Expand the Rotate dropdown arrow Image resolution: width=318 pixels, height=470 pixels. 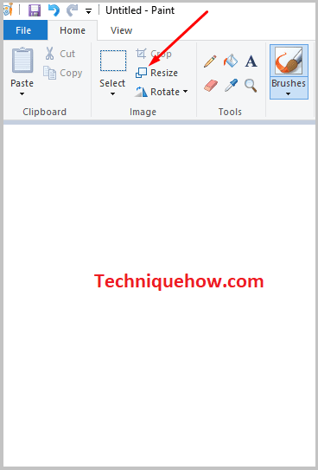click(x=186, y=92)
